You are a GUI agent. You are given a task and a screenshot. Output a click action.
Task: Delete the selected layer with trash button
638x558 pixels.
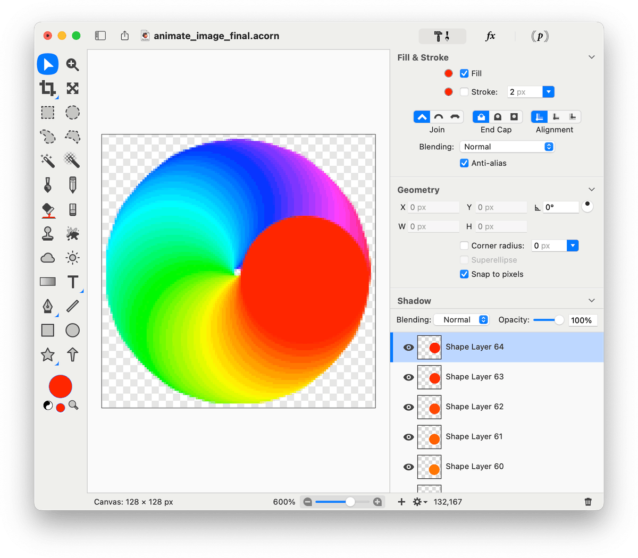(588, 502)
